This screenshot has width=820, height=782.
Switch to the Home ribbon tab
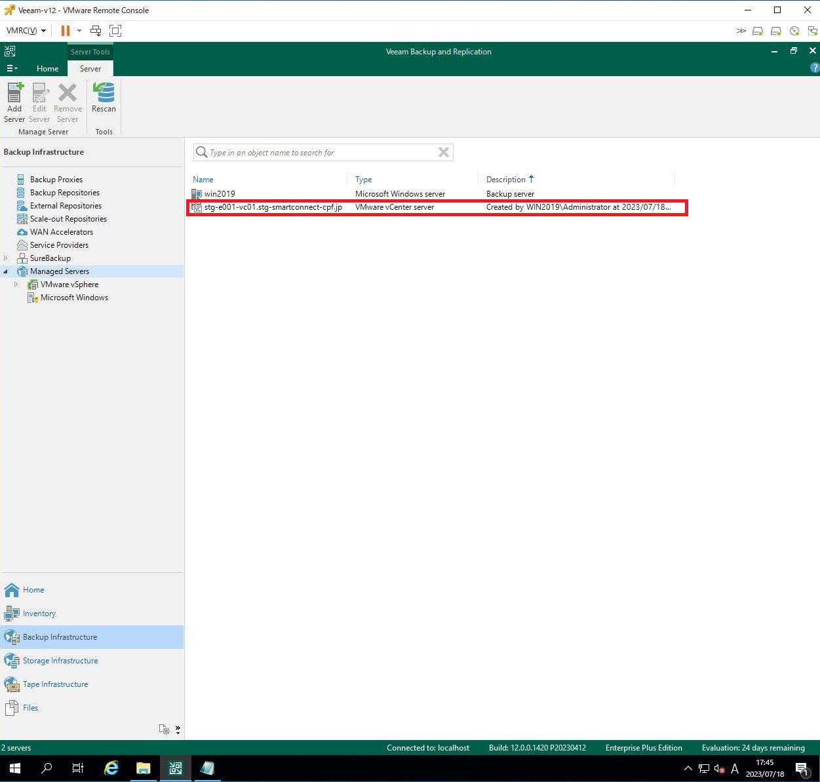[47, 68]
